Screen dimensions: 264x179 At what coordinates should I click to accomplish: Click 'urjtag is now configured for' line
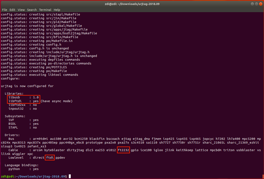(x=27, y=86)
